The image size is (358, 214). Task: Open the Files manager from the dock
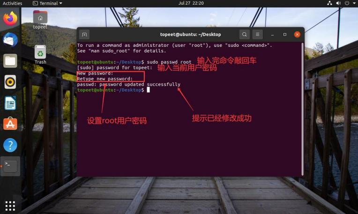(10, 61)
